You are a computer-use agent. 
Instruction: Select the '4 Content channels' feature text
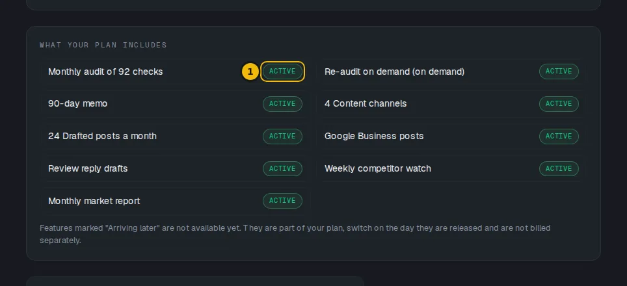pyautogui.click(x=366, y=103)
